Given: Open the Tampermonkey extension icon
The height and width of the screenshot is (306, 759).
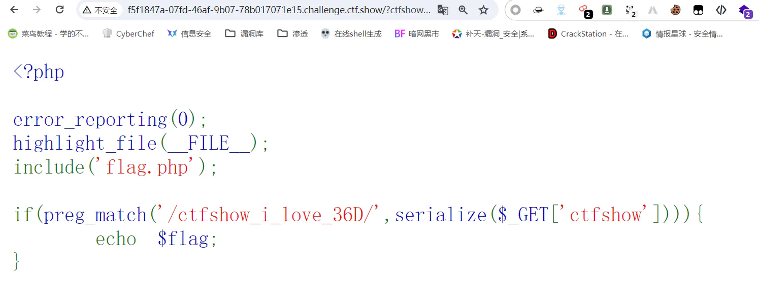Looking at the screenshot, I should pos(698,10).
